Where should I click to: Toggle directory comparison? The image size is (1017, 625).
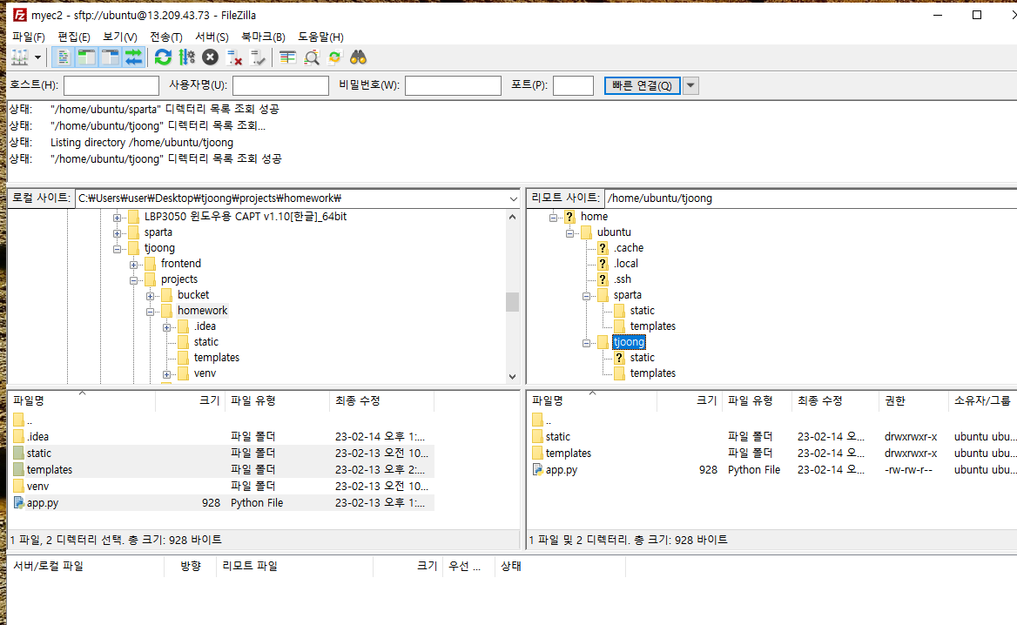pos(312,57)
